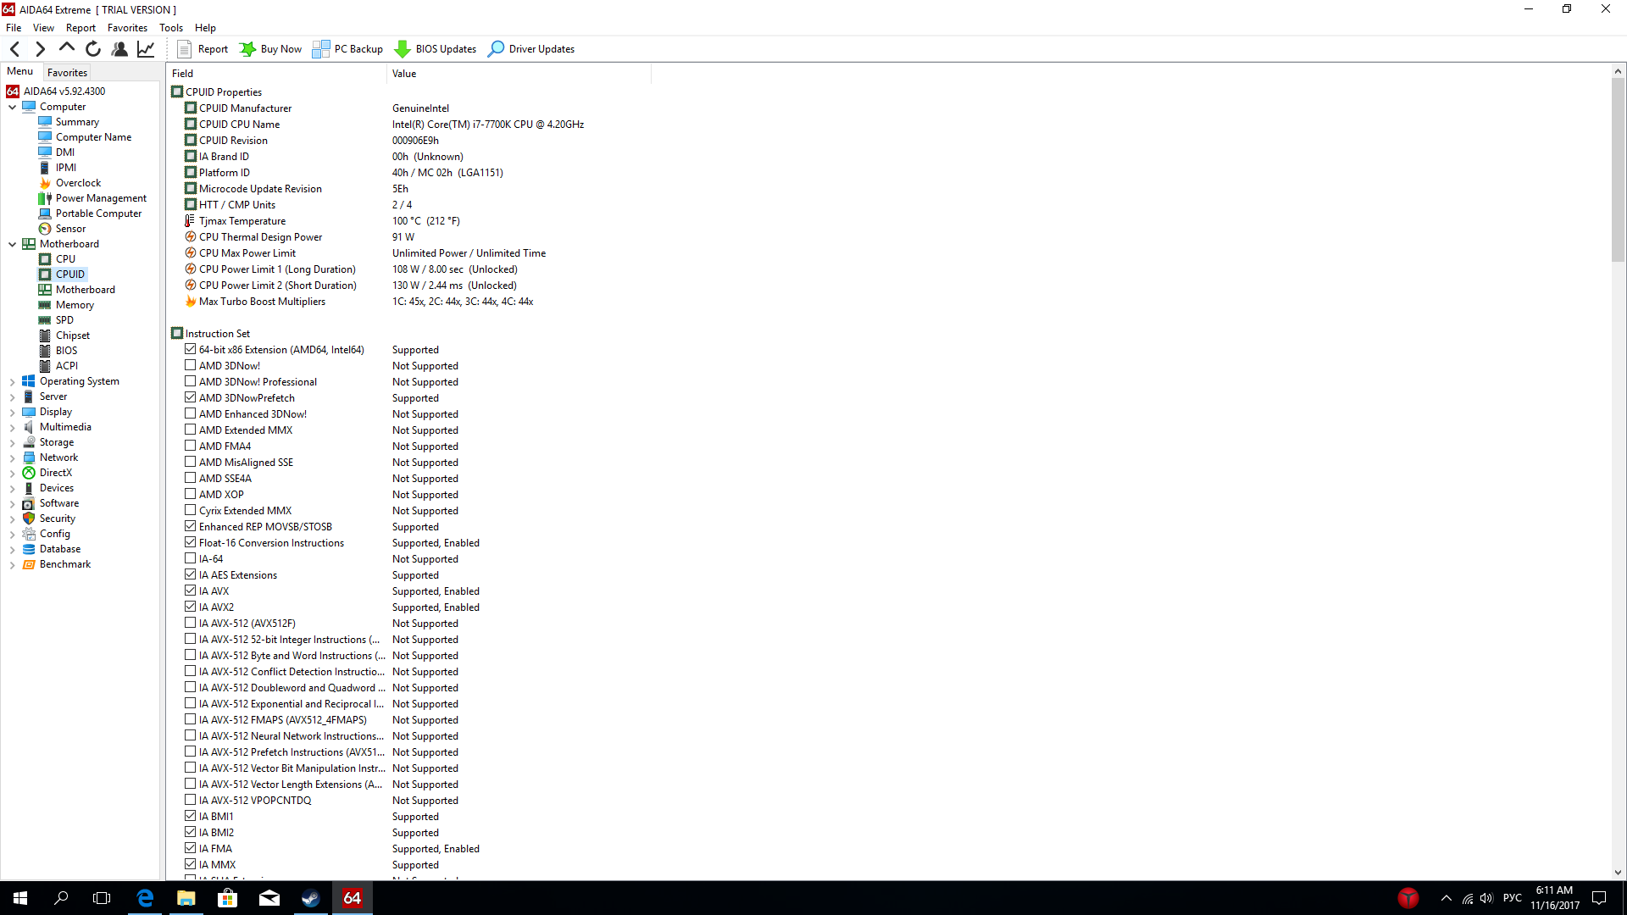Toggle the AMD 3DNowPrefetch checkbox
The image size is (1627, 915).
click(x=191, y=397)
